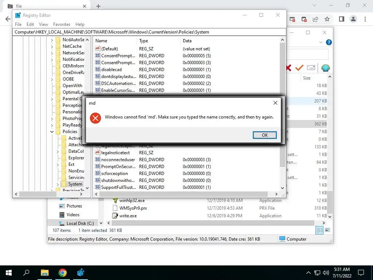Select the OneDriveRamps key folder icon
The height and width of the screenshot is (280, 373).
[58, 73]
